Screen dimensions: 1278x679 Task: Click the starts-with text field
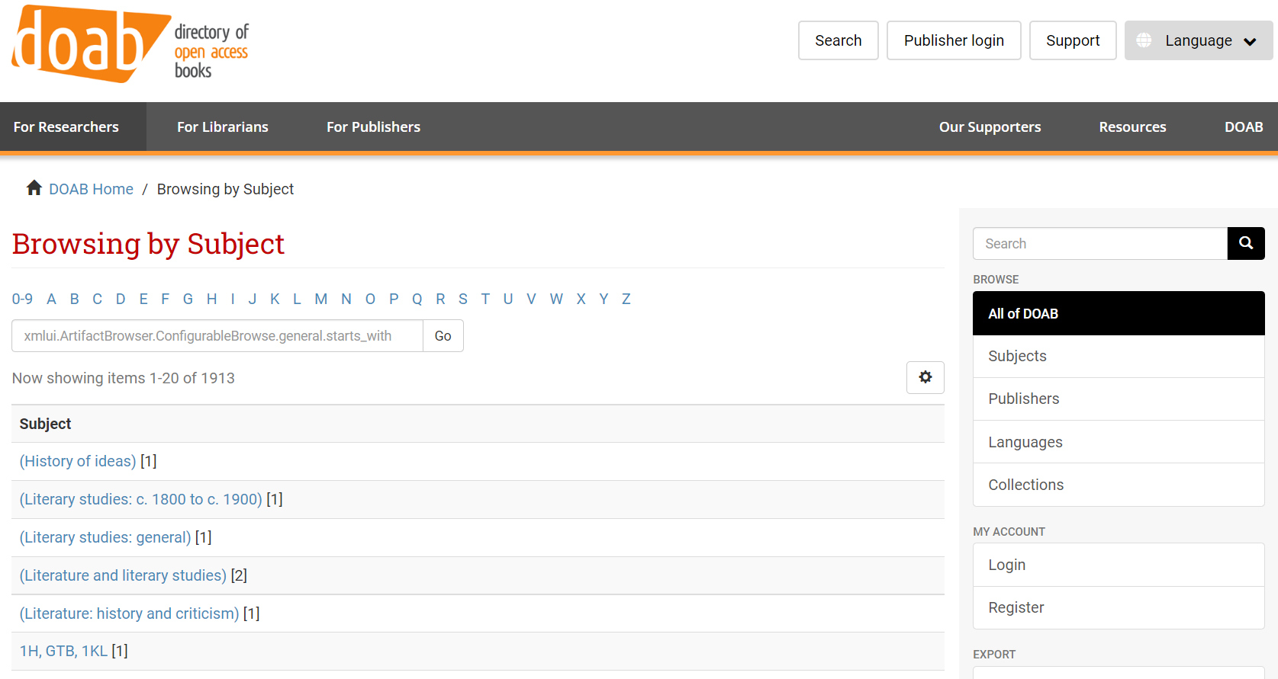(217, 336)
